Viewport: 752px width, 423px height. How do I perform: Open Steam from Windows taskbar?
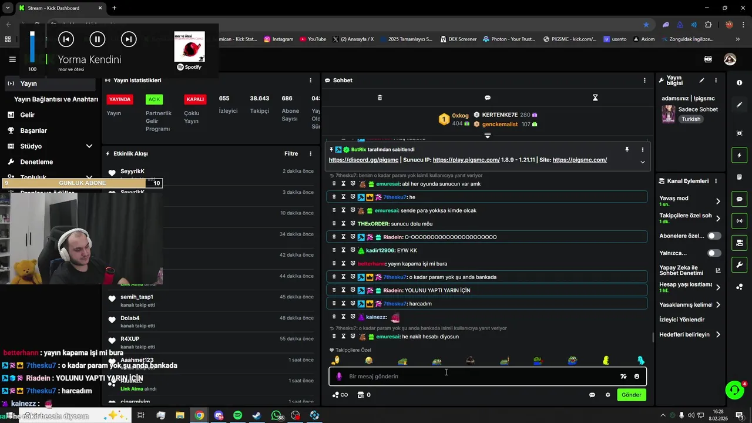coord(257,415)
